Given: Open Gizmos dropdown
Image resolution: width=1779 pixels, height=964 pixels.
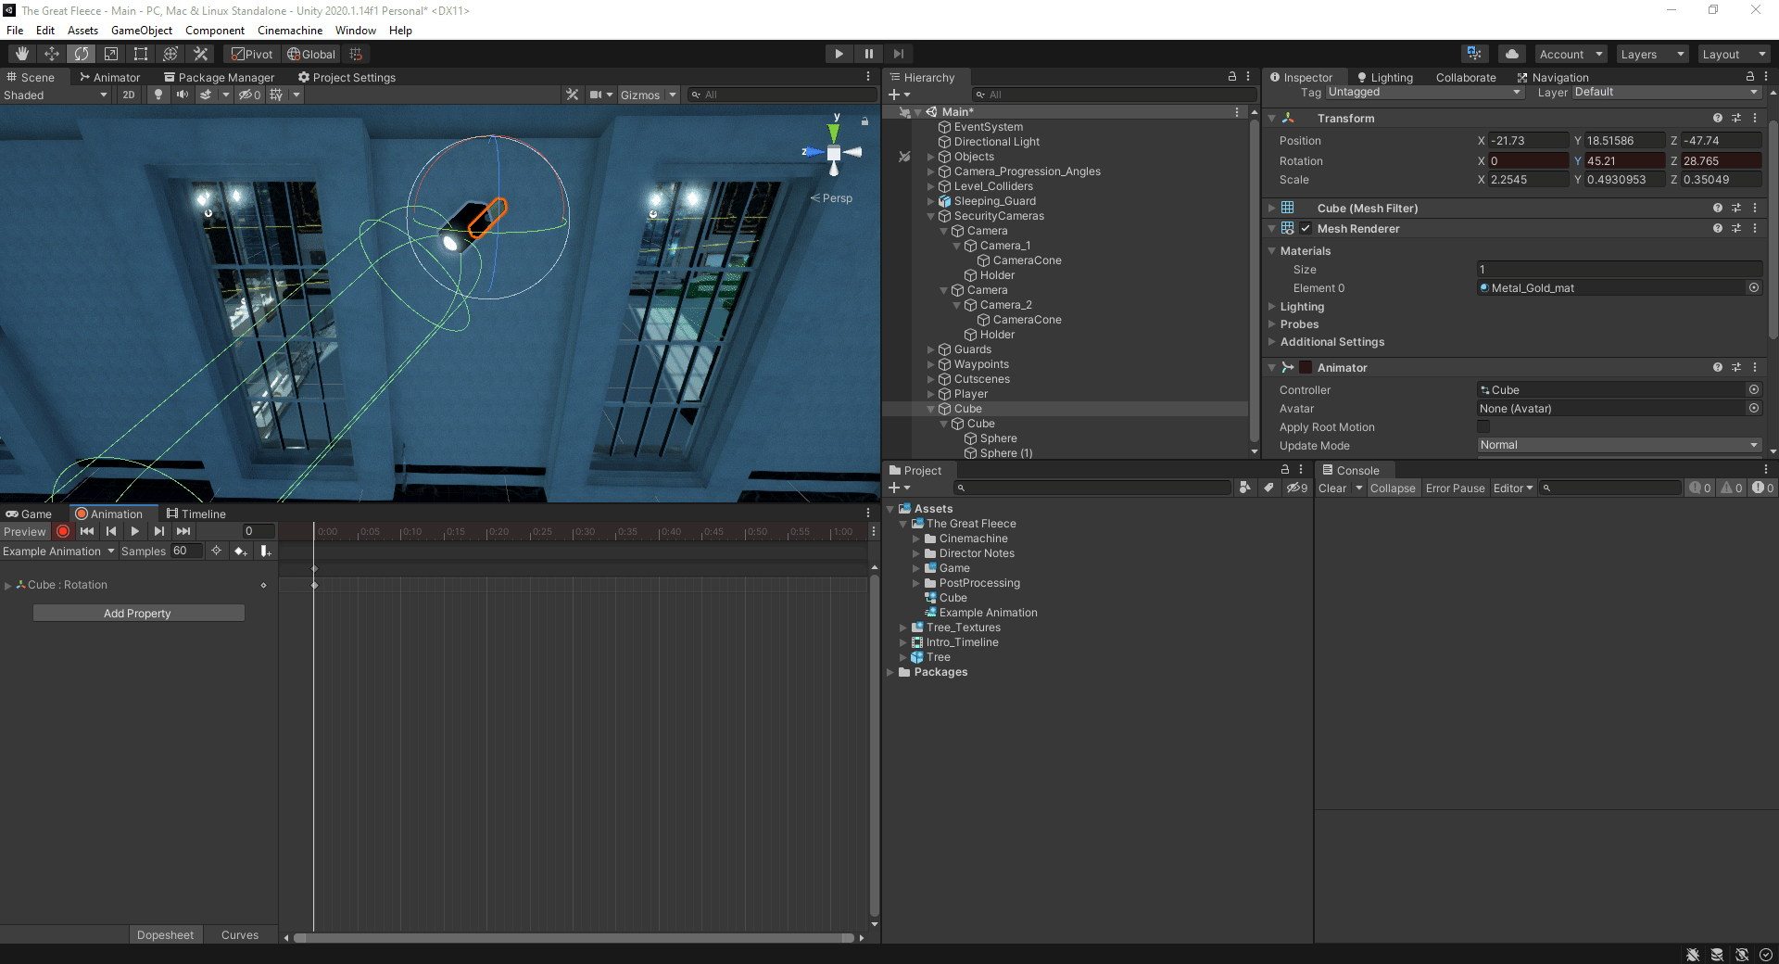Looking at the screenshot, I should 649,95.
